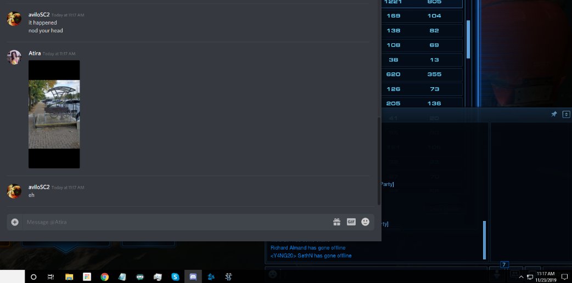Click the Cortana circle icon
Image resolution: width=572 pixels, height=283 pixels.
33,277
